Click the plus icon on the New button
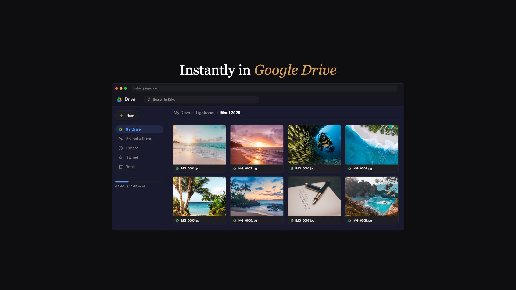Screen dimensions: 516x290 121,115
